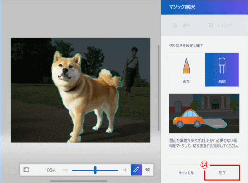Click the minus zoom out icon
The image size is (248, 183).
coord(65,170)
